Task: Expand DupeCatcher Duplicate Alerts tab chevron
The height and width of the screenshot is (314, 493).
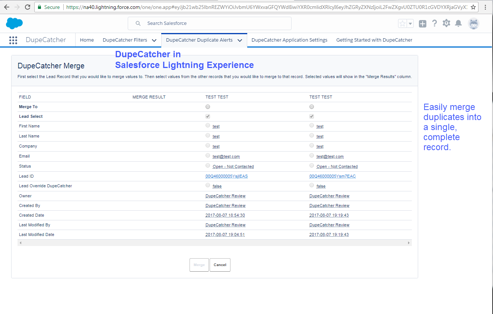Action: pyautogui.click(x=240, y=40)
